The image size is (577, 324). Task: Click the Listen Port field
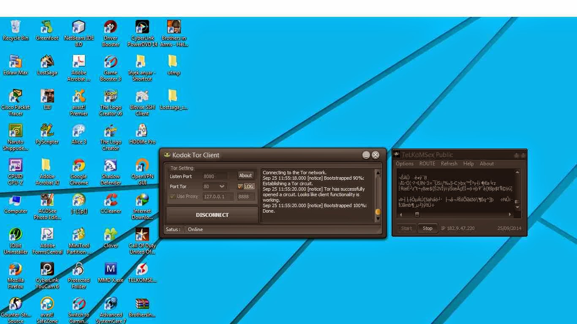click(215, 176)
